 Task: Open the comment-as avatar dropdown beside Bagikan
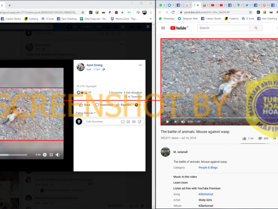[138, 105]
